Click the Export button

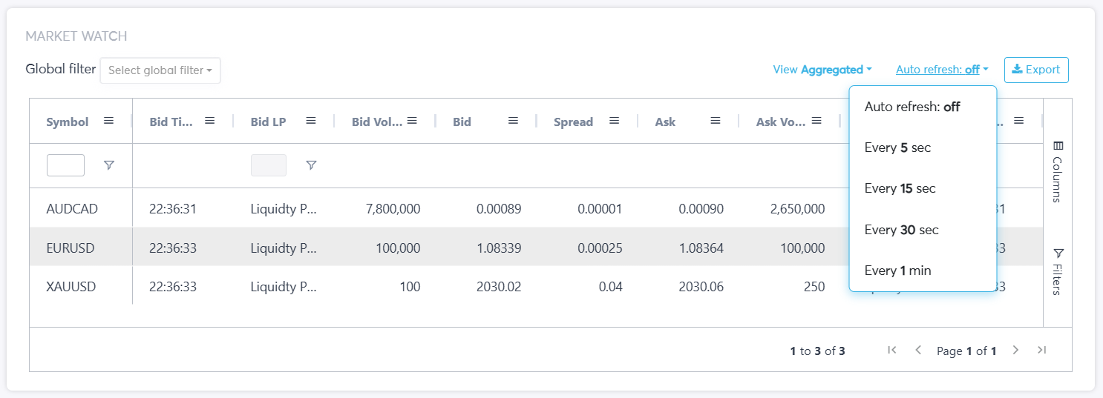(x=1036, y=70)
